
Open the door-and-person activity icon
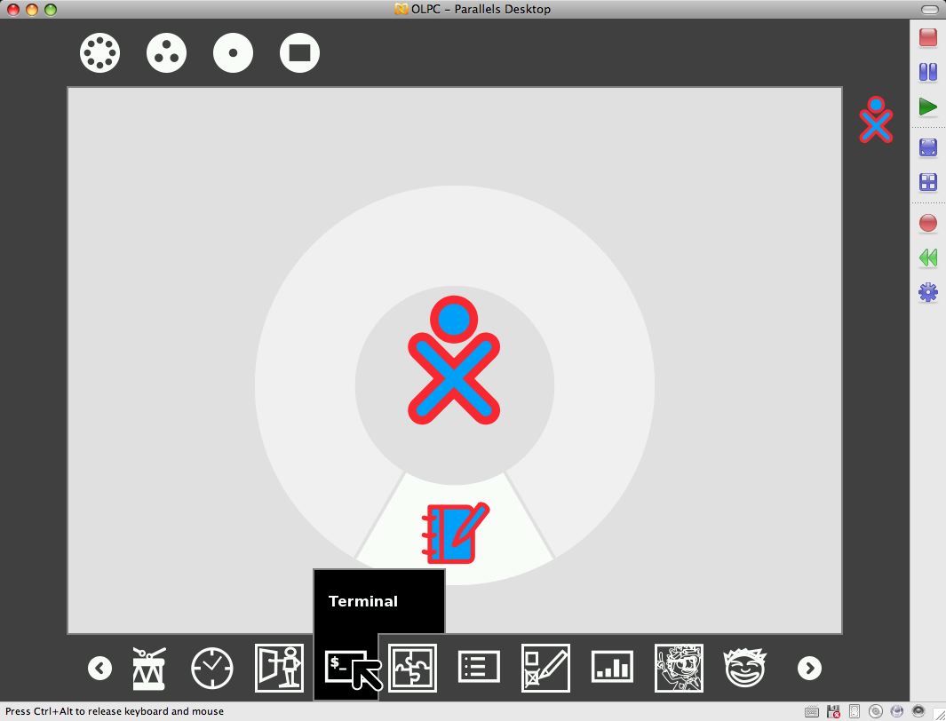279,668
